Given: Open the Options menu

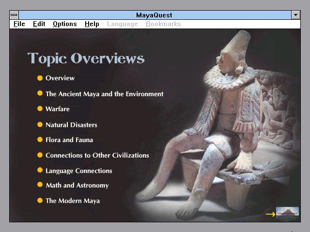Looking at the screenshot, I should tap(64, 24).
